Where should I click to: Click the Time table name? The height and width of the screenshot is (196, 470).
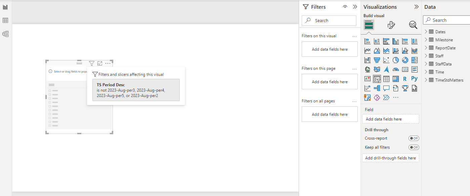pyautogui.click(x=440, y=72)
